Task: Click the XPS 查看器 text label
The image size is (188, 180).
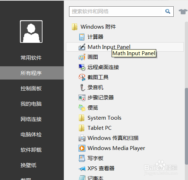Action: click(x=101, y=168)
